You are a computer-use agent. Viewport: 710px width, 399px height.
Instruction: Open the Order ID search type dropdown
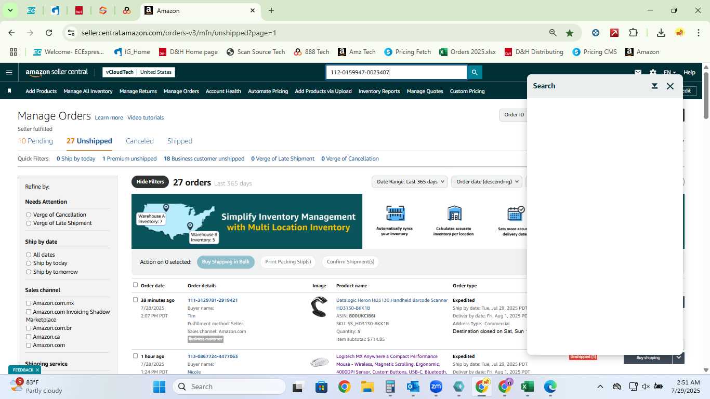click(514, 115)
